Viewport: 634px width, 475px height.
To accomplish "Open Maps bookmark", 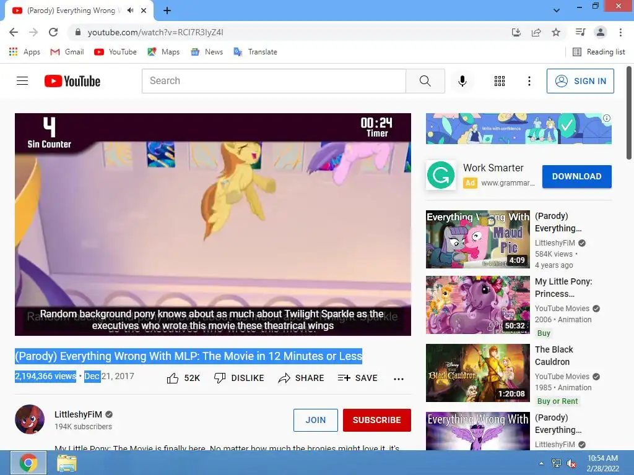I will point(163,52).
